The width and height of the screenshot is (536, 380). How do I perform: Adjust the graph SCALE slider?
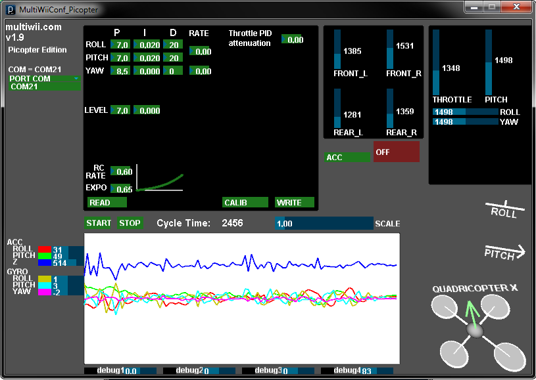point(324,223)
